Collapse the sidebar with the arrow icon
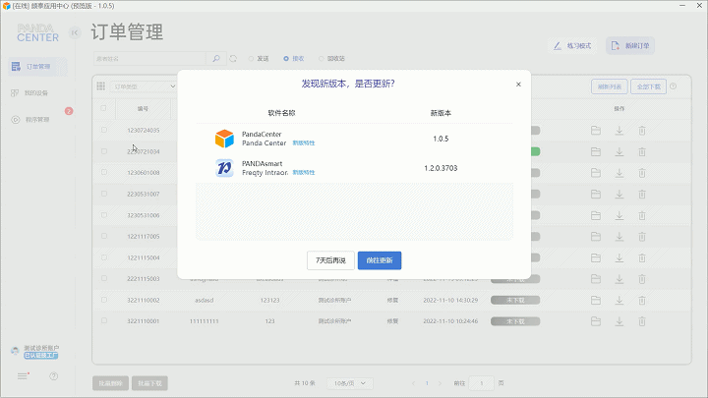The image size is (708, 398). pos(75,32)
